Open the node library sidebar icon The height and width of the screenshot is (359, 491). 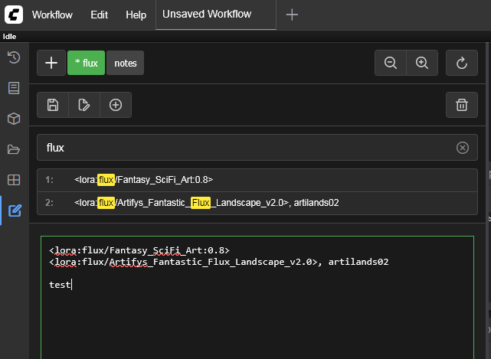(14, 88)
